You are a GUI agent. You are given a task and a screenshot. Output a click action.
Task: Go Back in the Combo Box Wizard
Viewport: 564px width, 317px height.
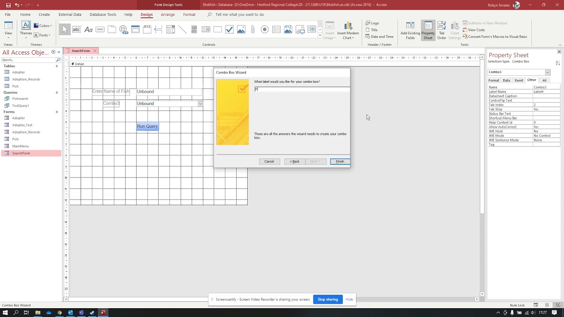[x=294, y=162]
